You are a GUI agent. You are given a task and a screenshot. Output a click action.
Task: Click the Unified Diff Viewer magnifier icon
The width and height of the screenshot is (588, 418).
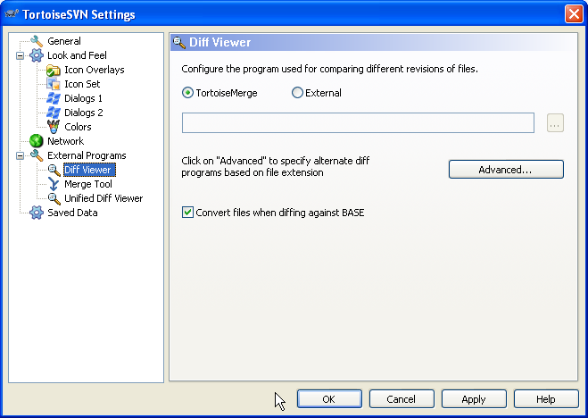[54, 198]
